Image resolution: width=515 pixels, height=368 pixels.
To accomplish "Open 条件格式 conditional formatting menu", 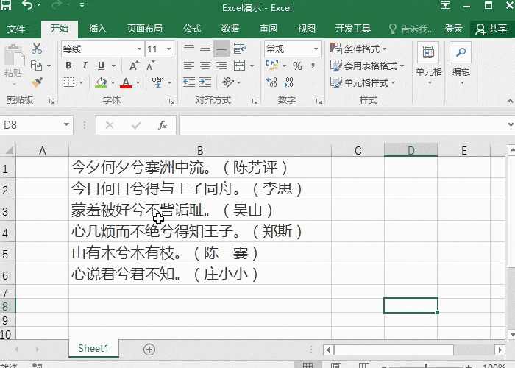I will tap(359, 49).
